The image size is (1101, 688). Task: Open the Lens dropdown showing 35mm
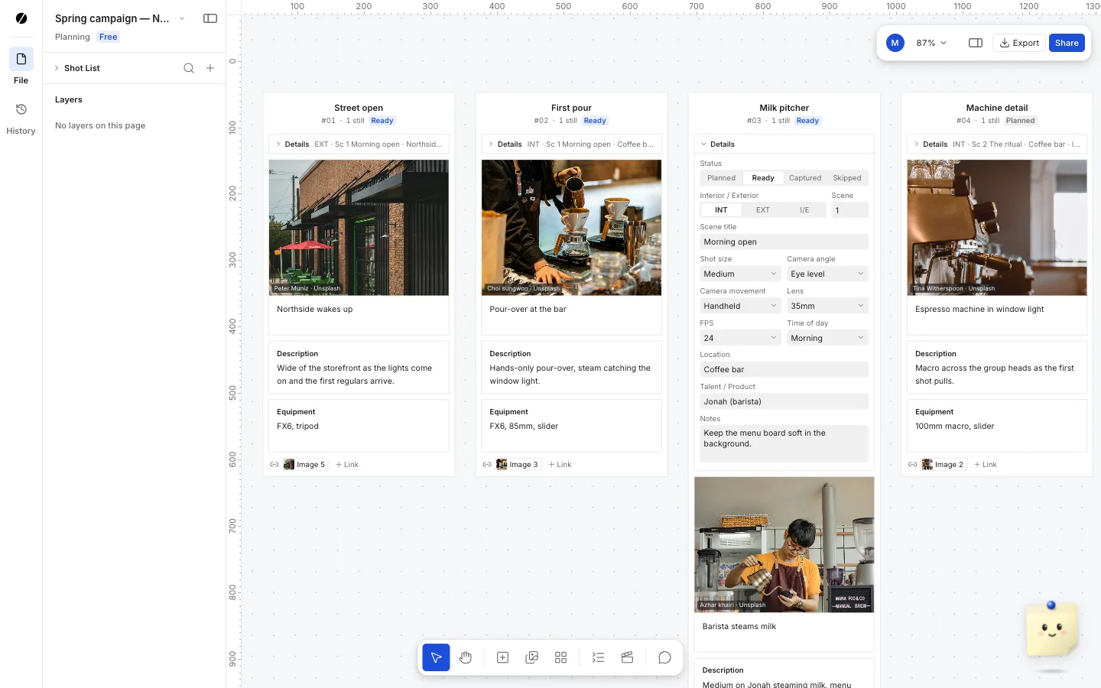[x=827, y=306]
